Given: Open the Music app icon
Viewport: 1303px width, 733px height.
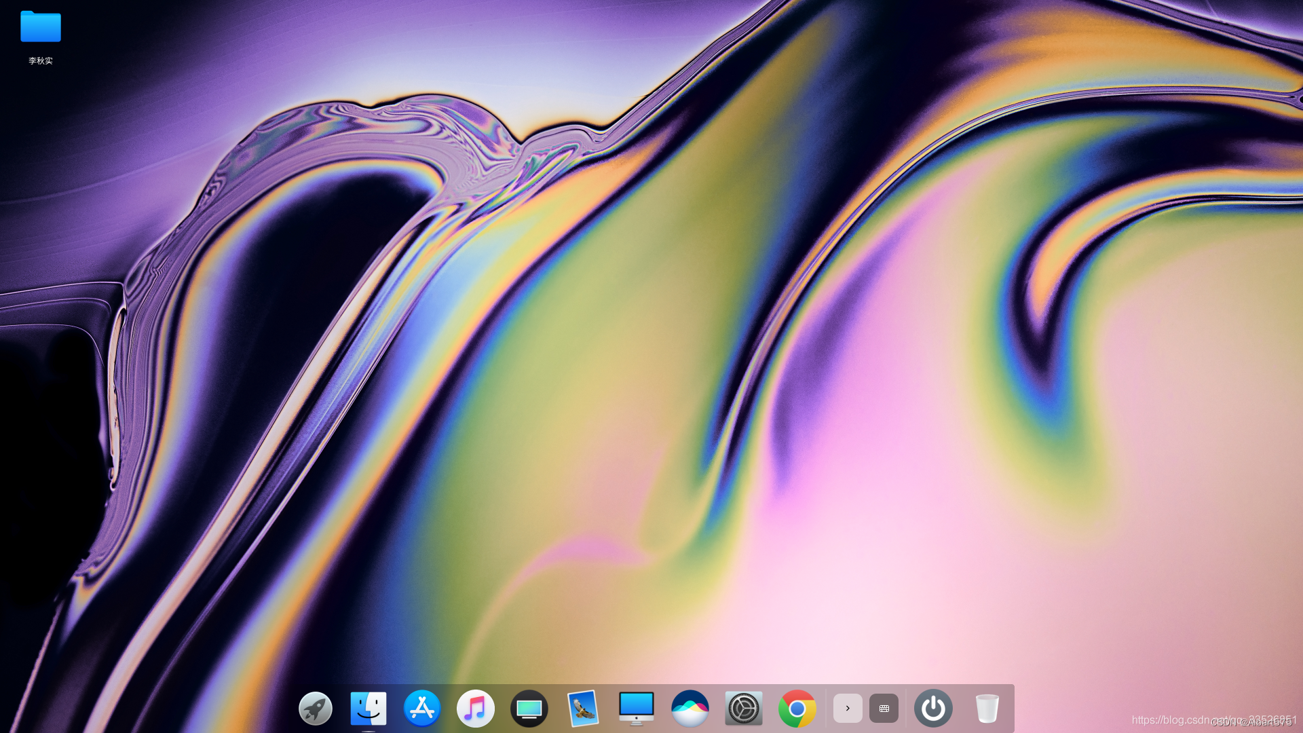Looking at the screenshot, I should point(476,709).
